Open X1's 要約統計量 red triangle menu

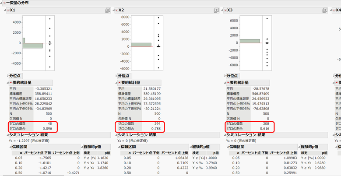click(x=11, y=83)
